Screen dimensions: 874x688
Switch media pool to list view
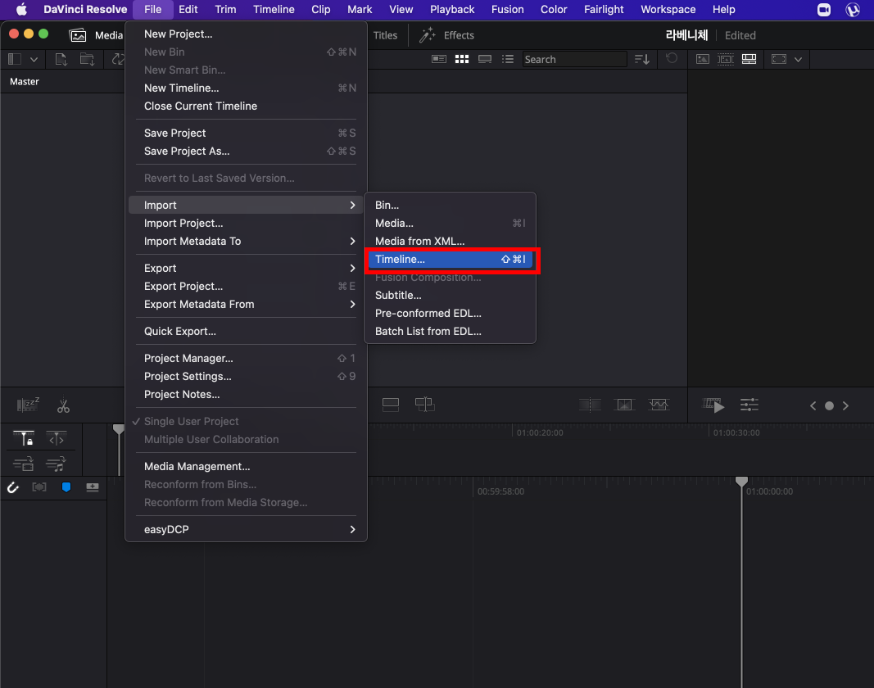[x=507, y=59]
